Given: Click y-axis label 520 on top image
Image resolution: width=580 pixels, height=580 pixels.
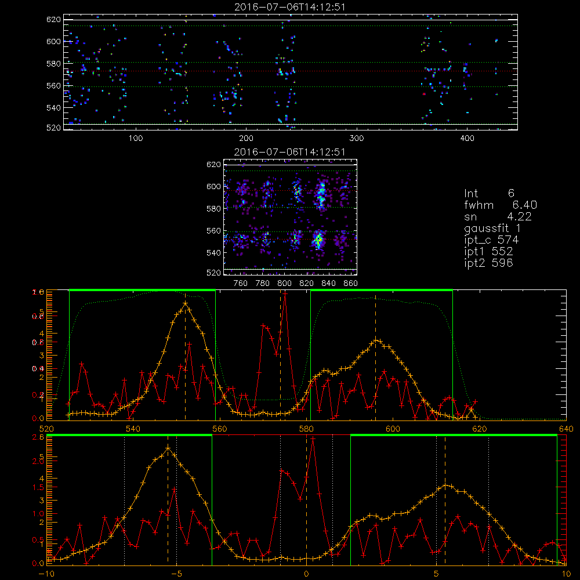Looking at the screenshot, I should tap(53, 128).
